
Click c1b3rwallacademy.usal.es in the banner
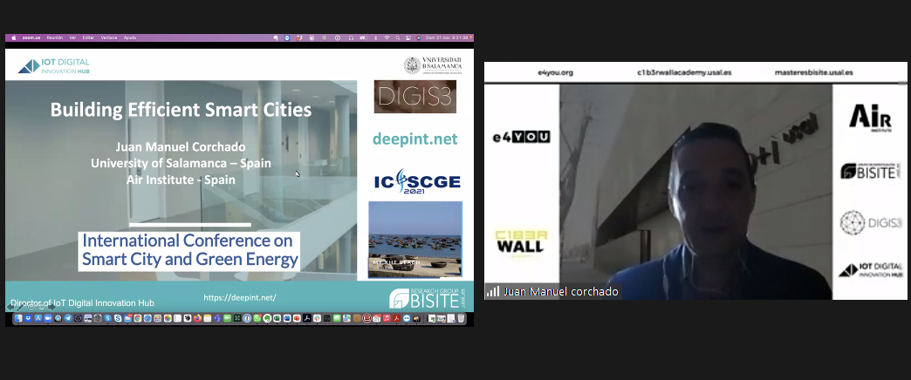[684, 72]
